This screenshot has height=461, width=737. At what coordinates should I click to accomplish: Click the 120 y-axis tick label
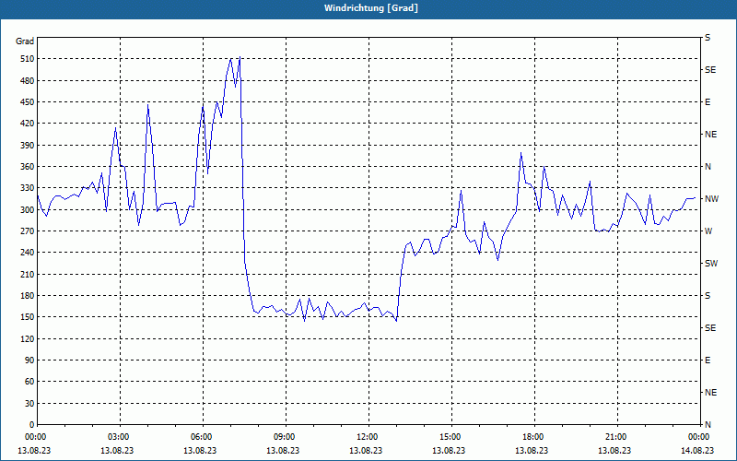[x=27, y=338]
